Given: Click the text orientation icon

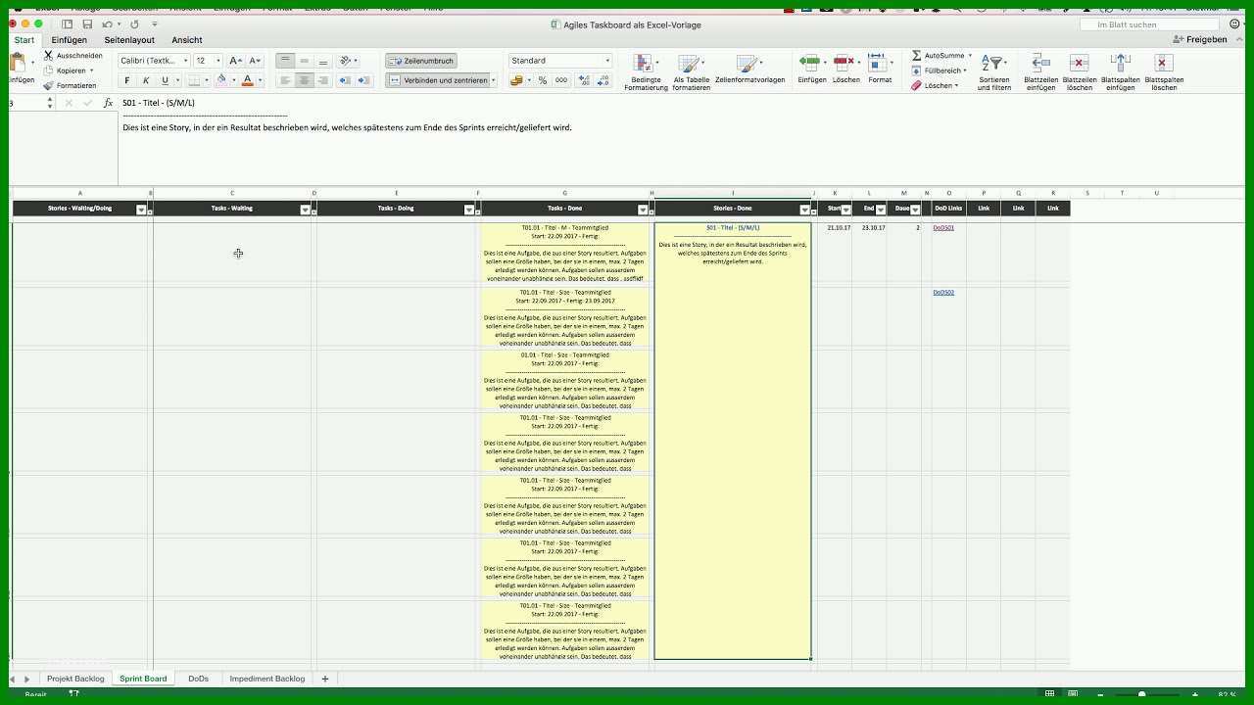Looking at the screenshot, I should [x=346, y=61].
